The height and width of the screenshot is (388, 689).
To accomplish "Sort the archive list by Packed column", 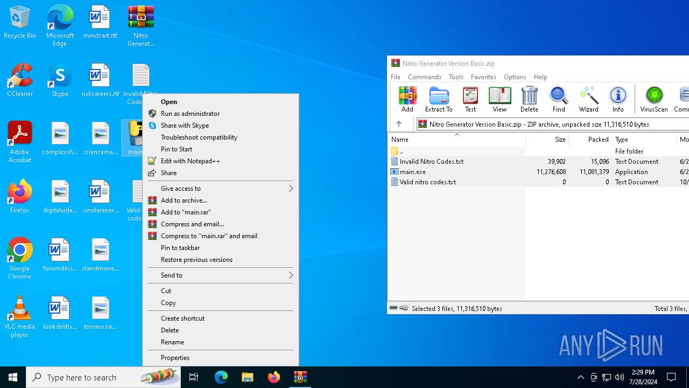I will 590,139.
